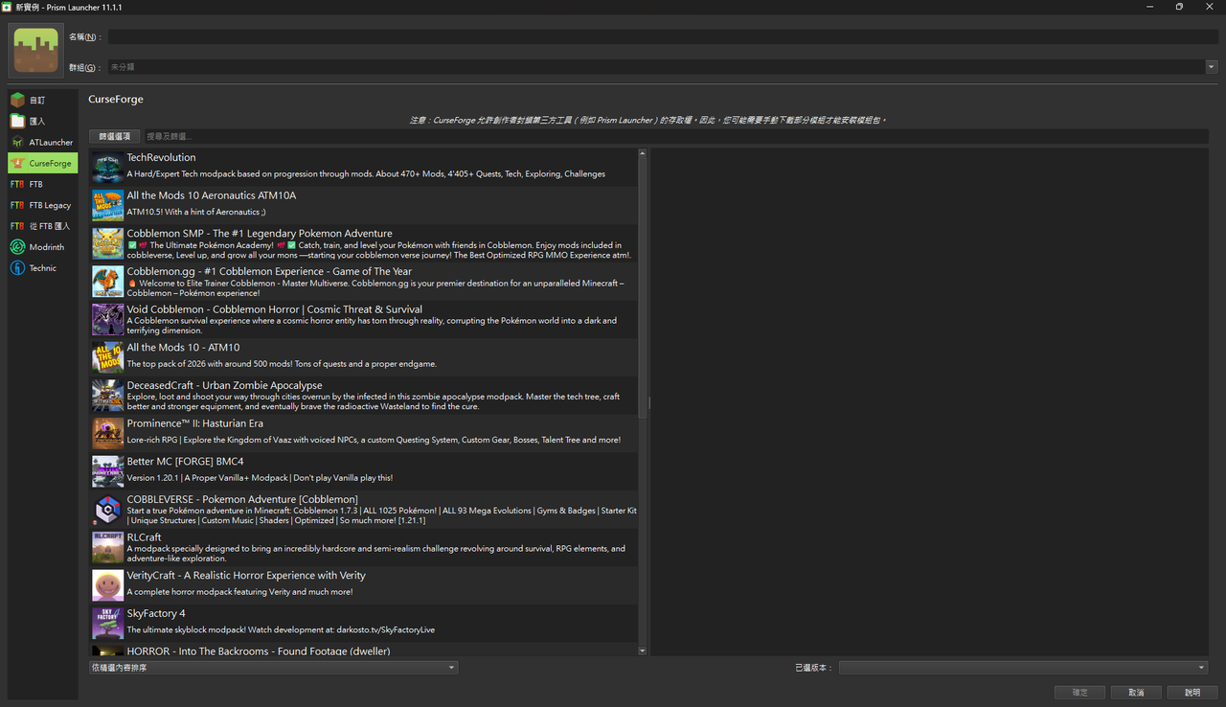Click the 取消 cancel button

[1136, 692]
